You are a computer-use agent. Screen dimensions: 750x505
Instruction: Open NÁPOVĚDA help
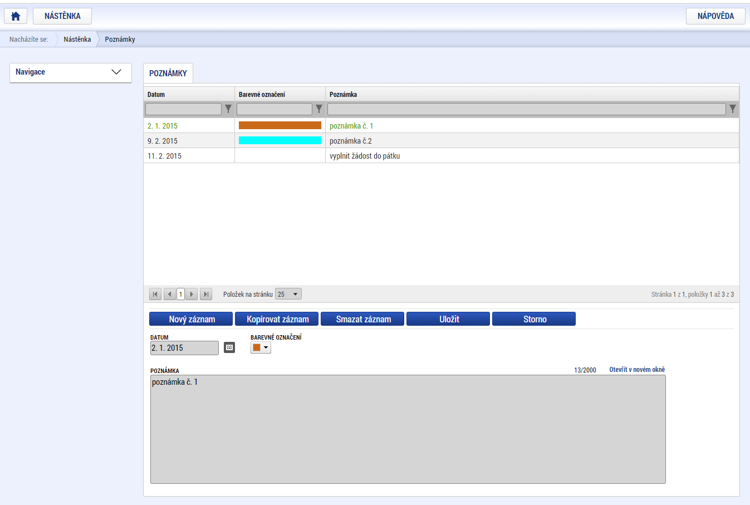[715, 16]
